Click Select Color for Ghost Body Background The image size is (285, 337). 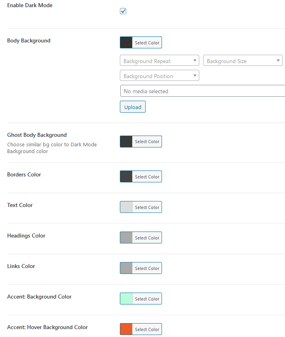click(147, 142)
